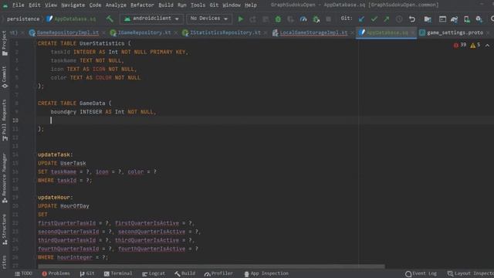Click Attach debugger to Android process icon
The image size is (494, 278).
point(316,19)
